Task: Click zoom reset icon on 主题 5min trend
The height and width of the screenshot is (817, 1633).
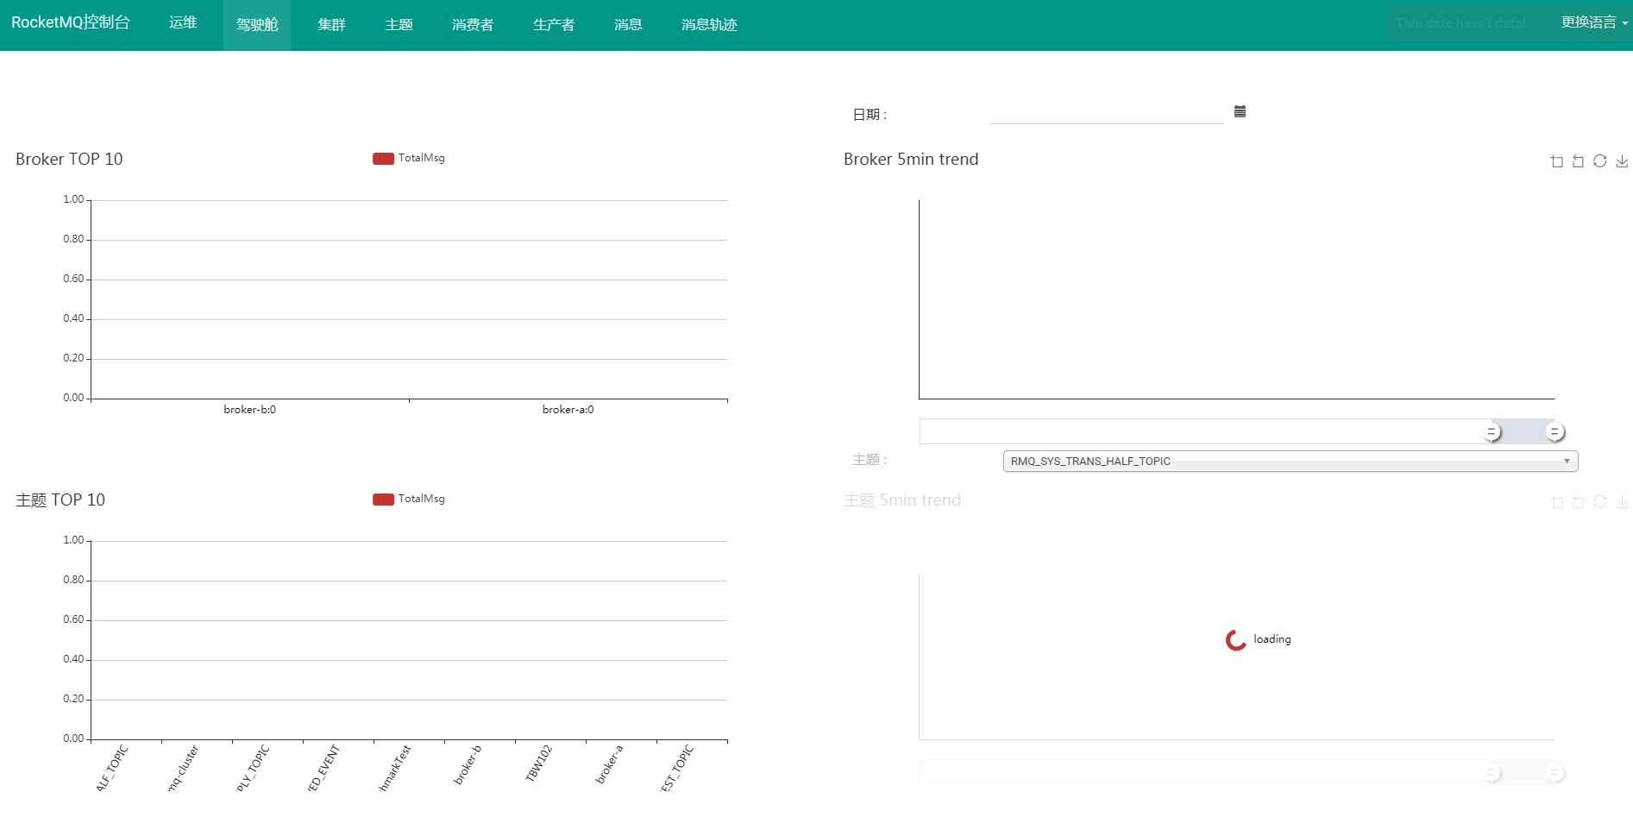Action: 1579,502
